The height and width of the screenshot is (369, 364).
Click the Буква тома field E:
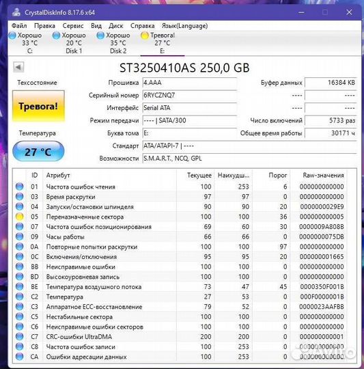pyautogui.click(x=190, y=133)
